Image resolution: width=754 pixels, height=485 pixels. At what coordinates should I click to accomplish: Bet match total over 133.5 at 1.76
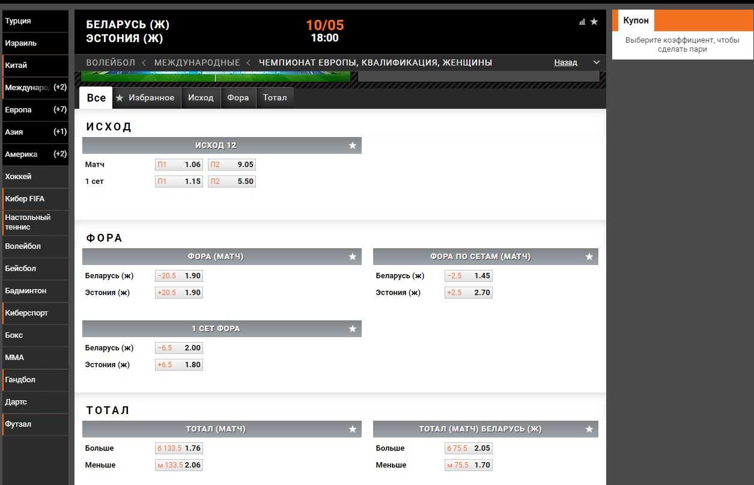tap(178, 448)
